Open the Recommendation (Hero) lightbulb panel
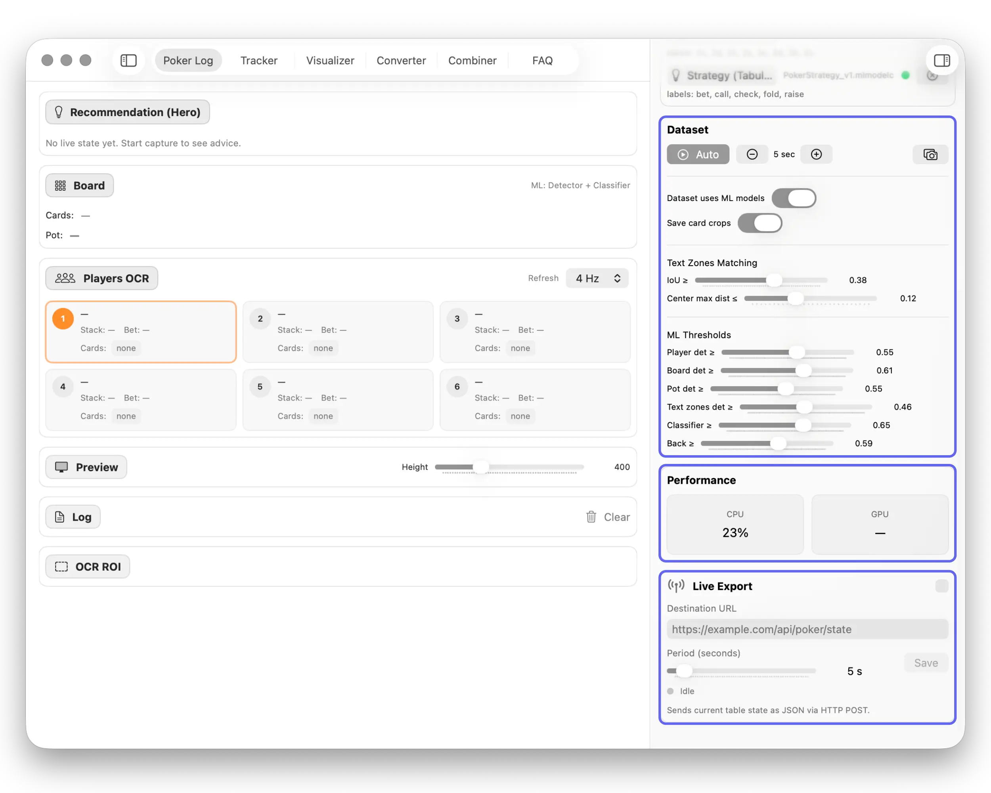Viewport: 991px width, 793px height. point(59,112)
